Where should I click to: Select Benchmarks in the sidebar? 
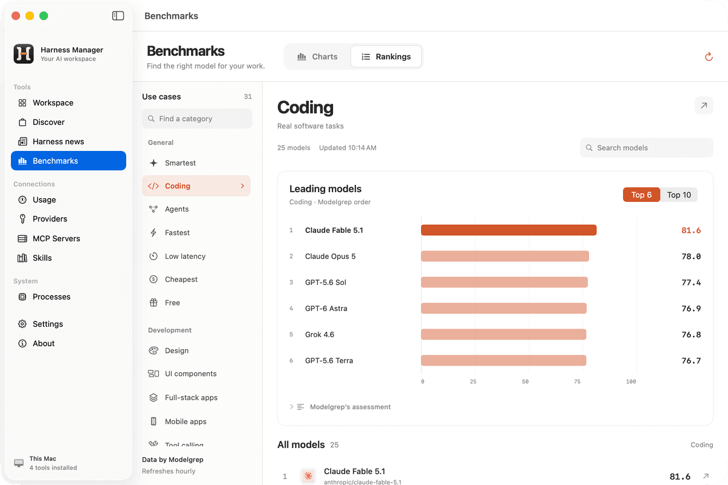coord(69,161)
